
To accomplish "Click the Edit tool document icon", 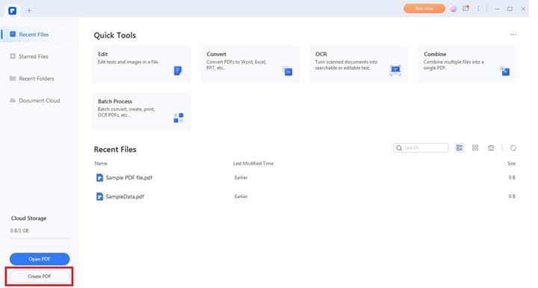I will tap(178, 71).
